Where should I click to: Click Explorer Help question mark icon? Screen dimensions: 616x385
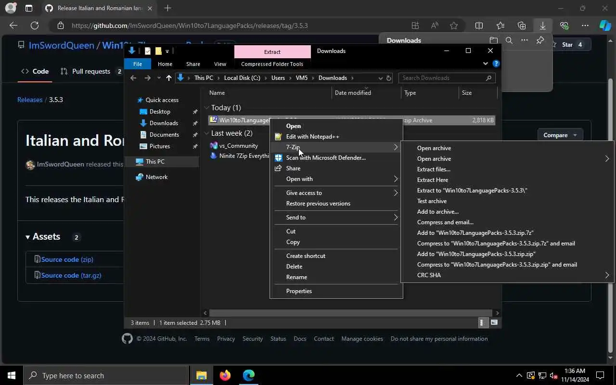[x=496, y=64]
